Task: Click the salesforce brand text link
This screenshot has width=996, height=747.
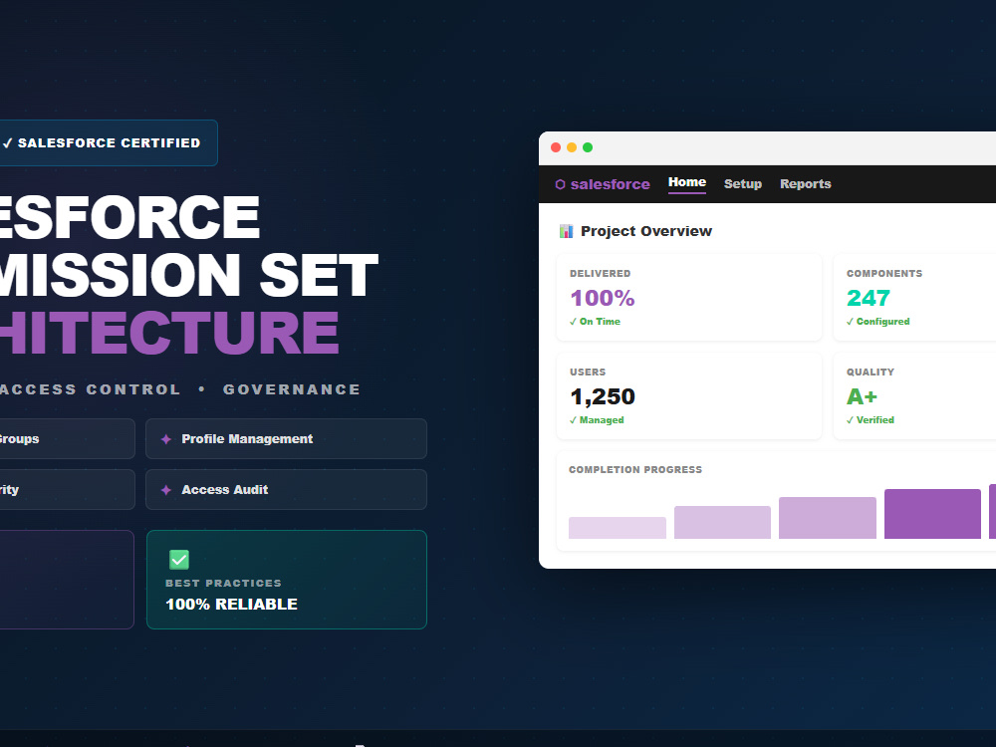Action: tap(610, 184)
